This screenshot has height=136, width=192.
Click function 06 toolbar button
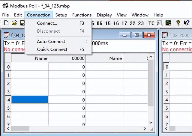point(99,23)
